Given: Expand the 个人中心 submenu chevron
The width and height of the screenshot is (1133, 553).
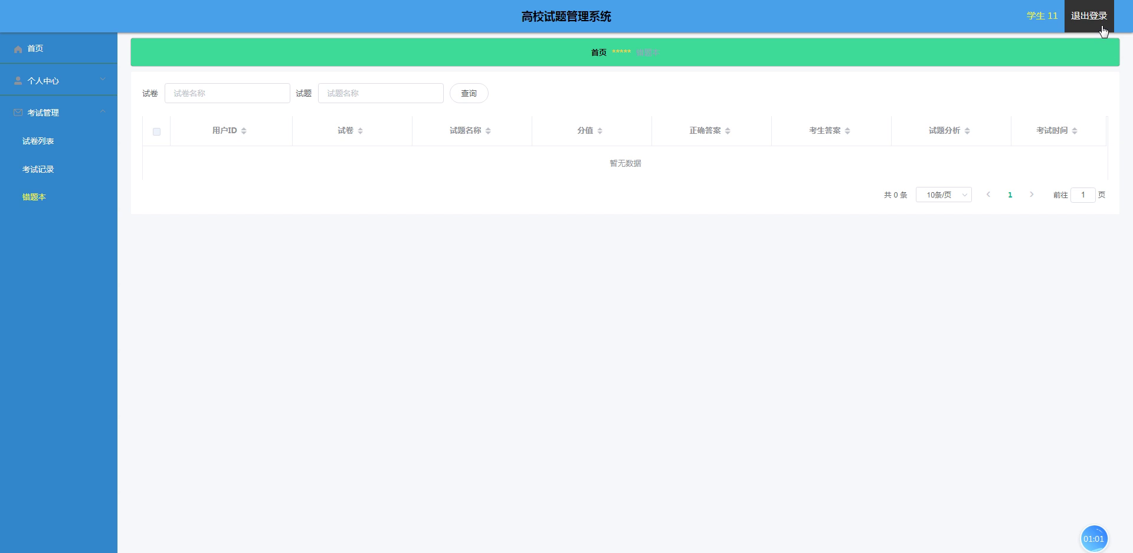Looking at the screenshot, I should [x=103, y=79].
